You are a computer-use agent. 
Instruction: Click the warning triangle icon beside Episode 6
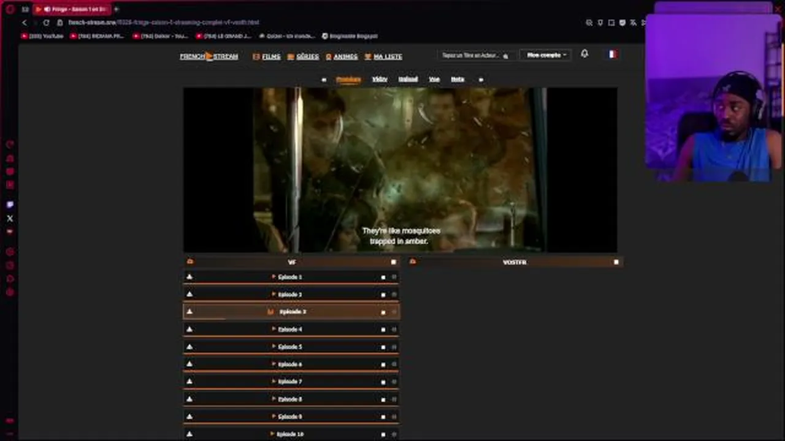pyautogui.click(x=190, y=364)
